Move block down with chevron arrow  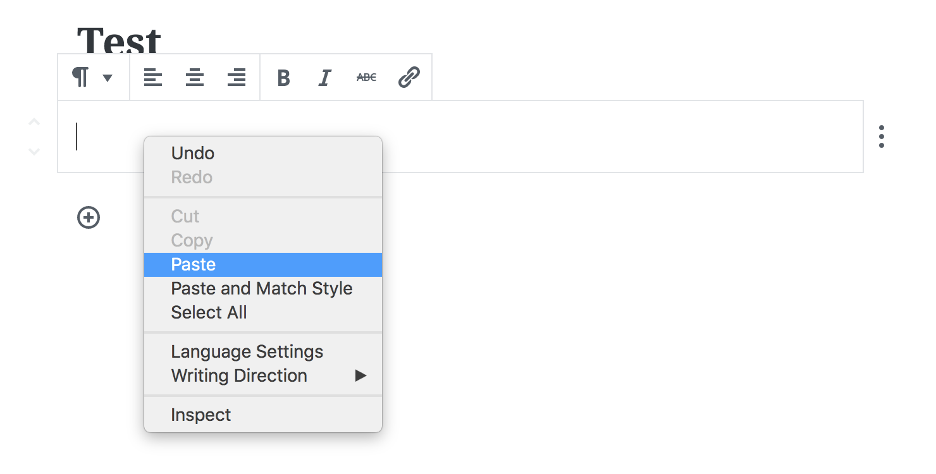tap(34, 152)
